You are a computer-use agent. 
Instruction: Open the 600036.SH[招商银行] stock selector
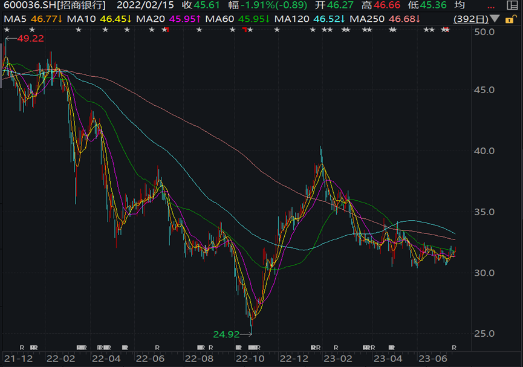(54, 5)
